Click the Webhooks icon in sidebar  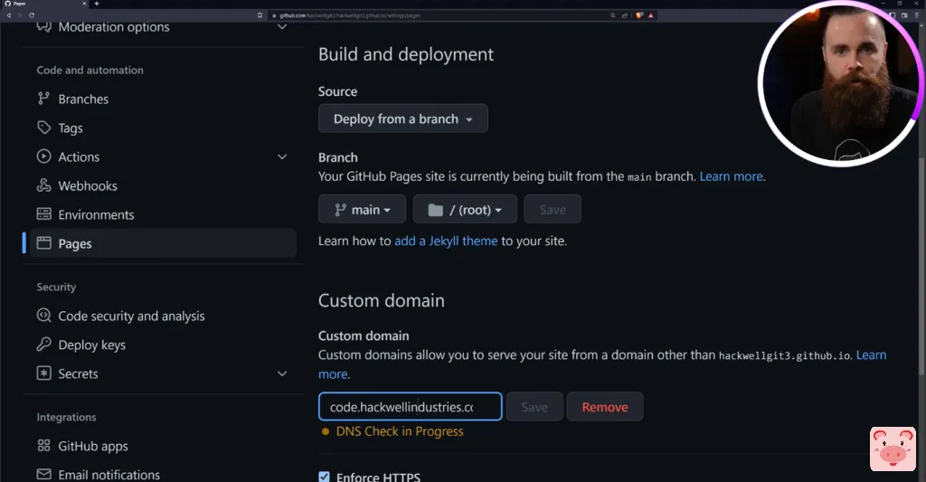(43, 186)
